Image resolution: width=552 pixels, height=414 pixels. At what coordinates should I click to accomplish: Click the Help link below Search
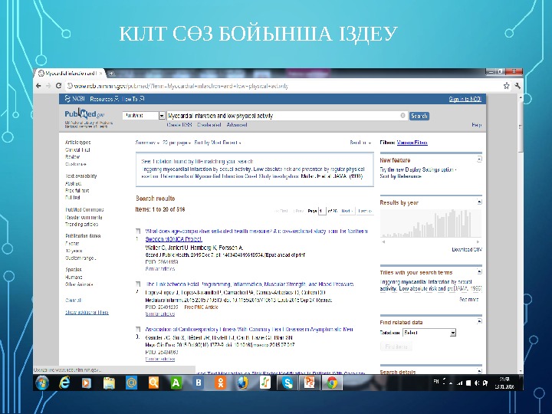[x=477, y=125]
